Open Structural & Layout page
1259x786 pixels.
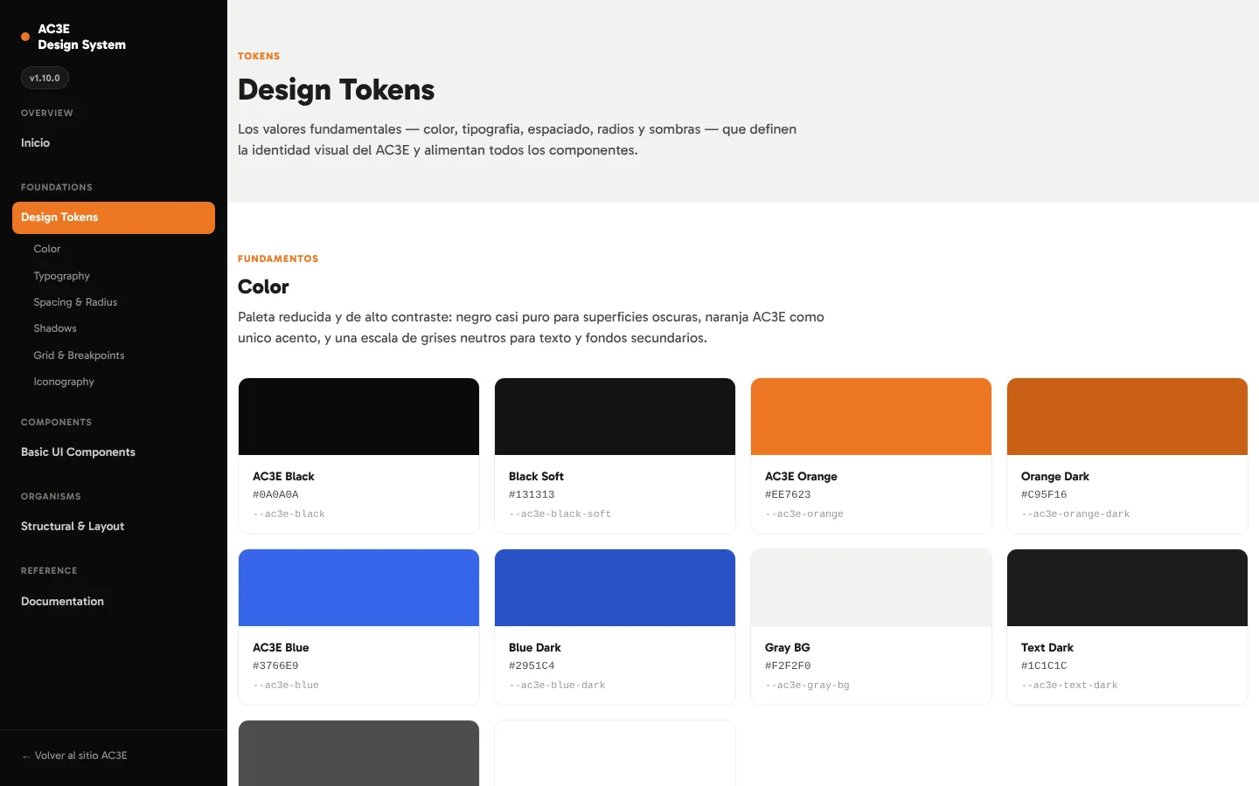[x=73, y=526]
